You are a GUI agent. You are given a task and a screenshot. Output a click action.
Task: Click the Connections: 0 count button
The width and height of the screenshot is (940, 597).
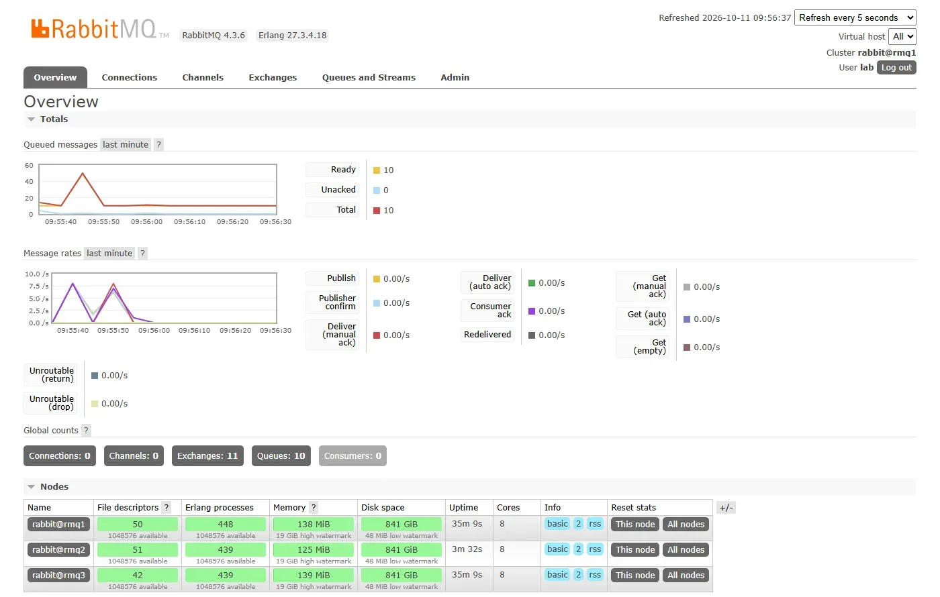click(60, 456)
